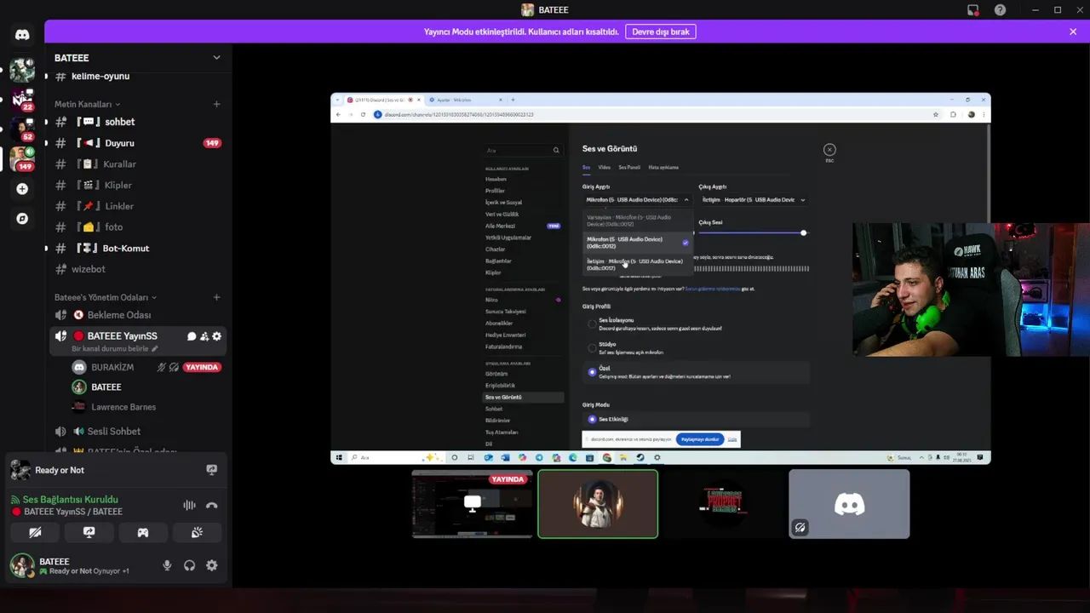Open BATEEE YayınSS channel settings gear
The image size is (1090, 613).
pos(216,336)
